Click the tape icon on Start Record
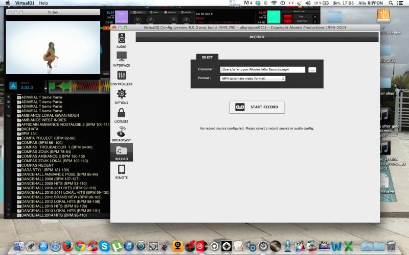Viewport: 409px width, 255px height. tap(240, 107)
